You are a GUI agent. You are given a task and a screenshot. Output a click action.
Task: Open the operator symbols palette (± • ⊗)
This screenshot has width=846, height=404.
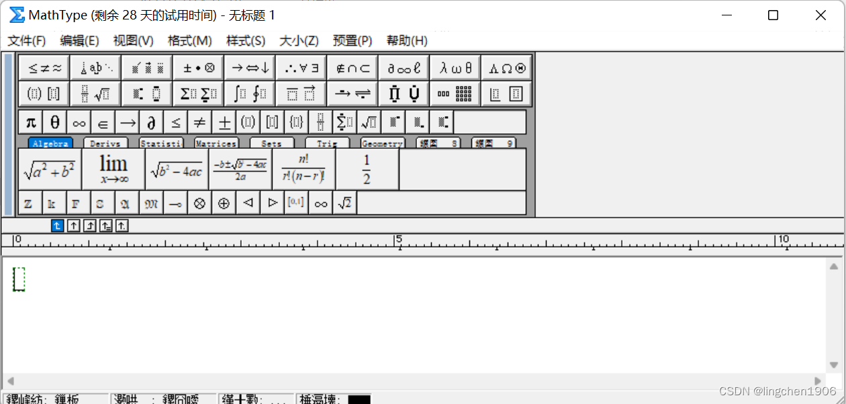[x=198, y=68]
